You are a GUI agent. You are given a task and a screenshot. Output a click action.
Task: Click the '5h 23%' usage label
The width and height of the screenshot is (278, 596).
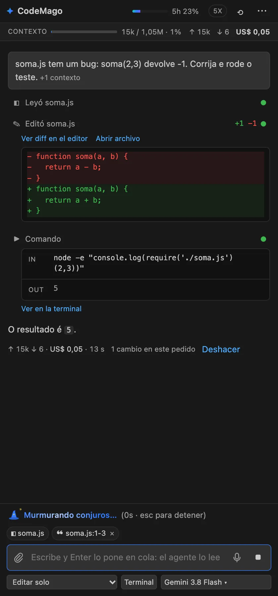[185, 12]
